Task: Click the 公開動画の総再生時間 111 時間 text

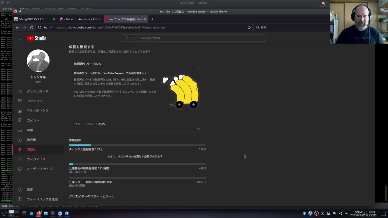Action: 89,168
